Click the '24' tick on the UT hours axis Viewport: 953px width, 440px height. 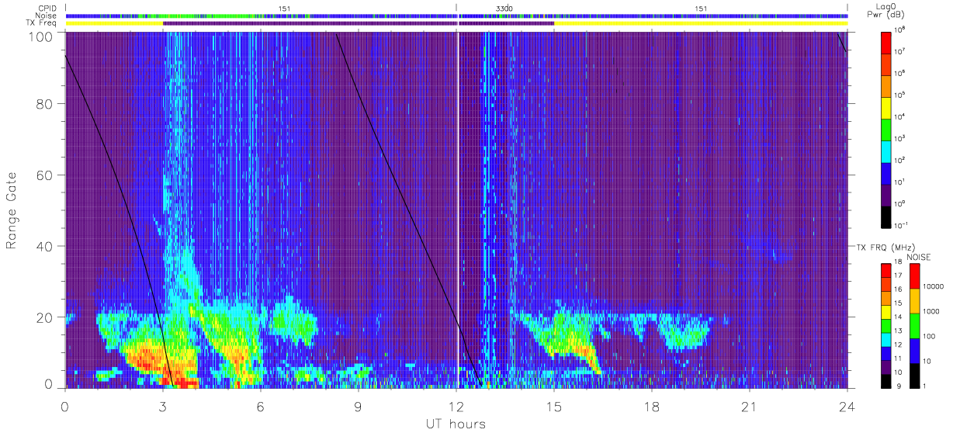click(x=847, y=407)
